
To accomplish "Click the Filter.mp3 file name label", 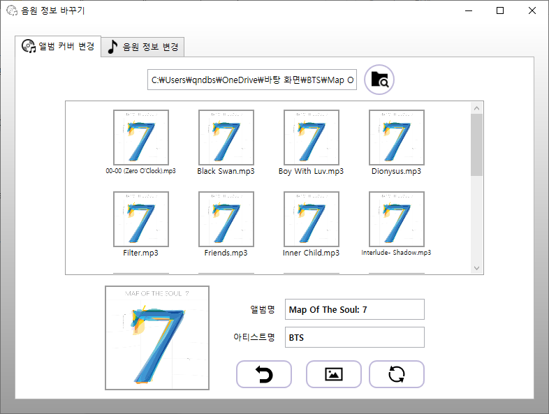I will [x=141, y=253].
